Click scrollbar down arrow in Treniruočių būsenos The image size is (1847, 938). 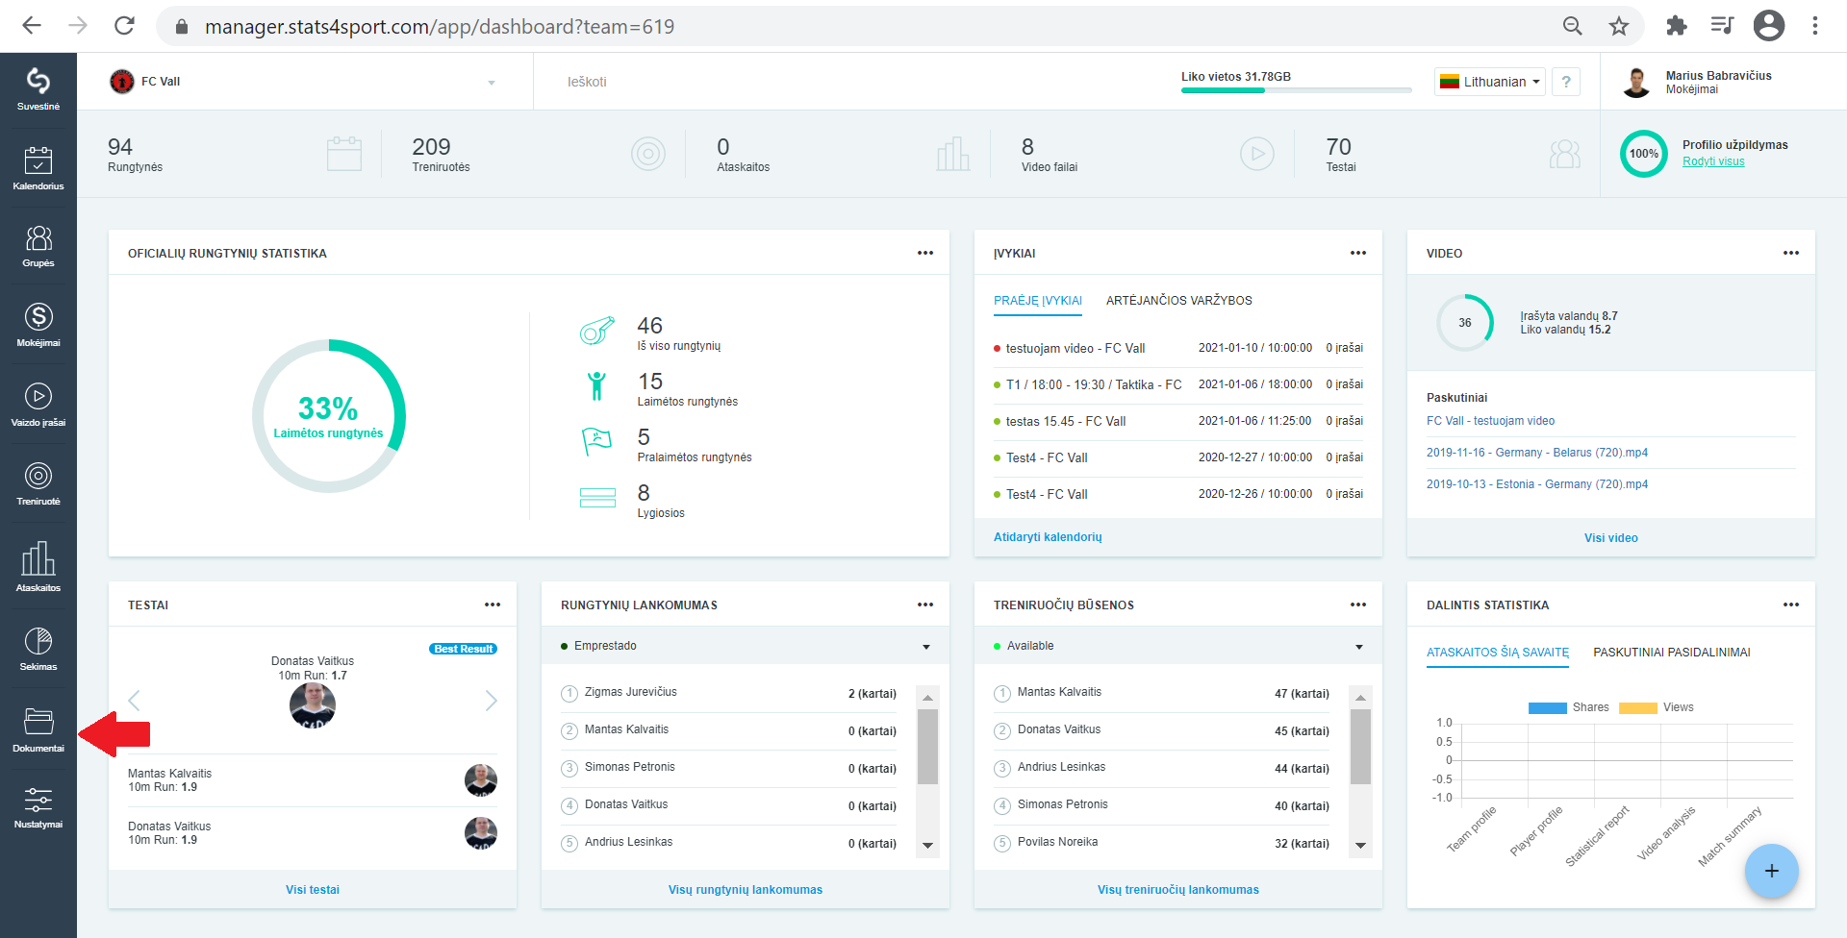pos(1360,846)
